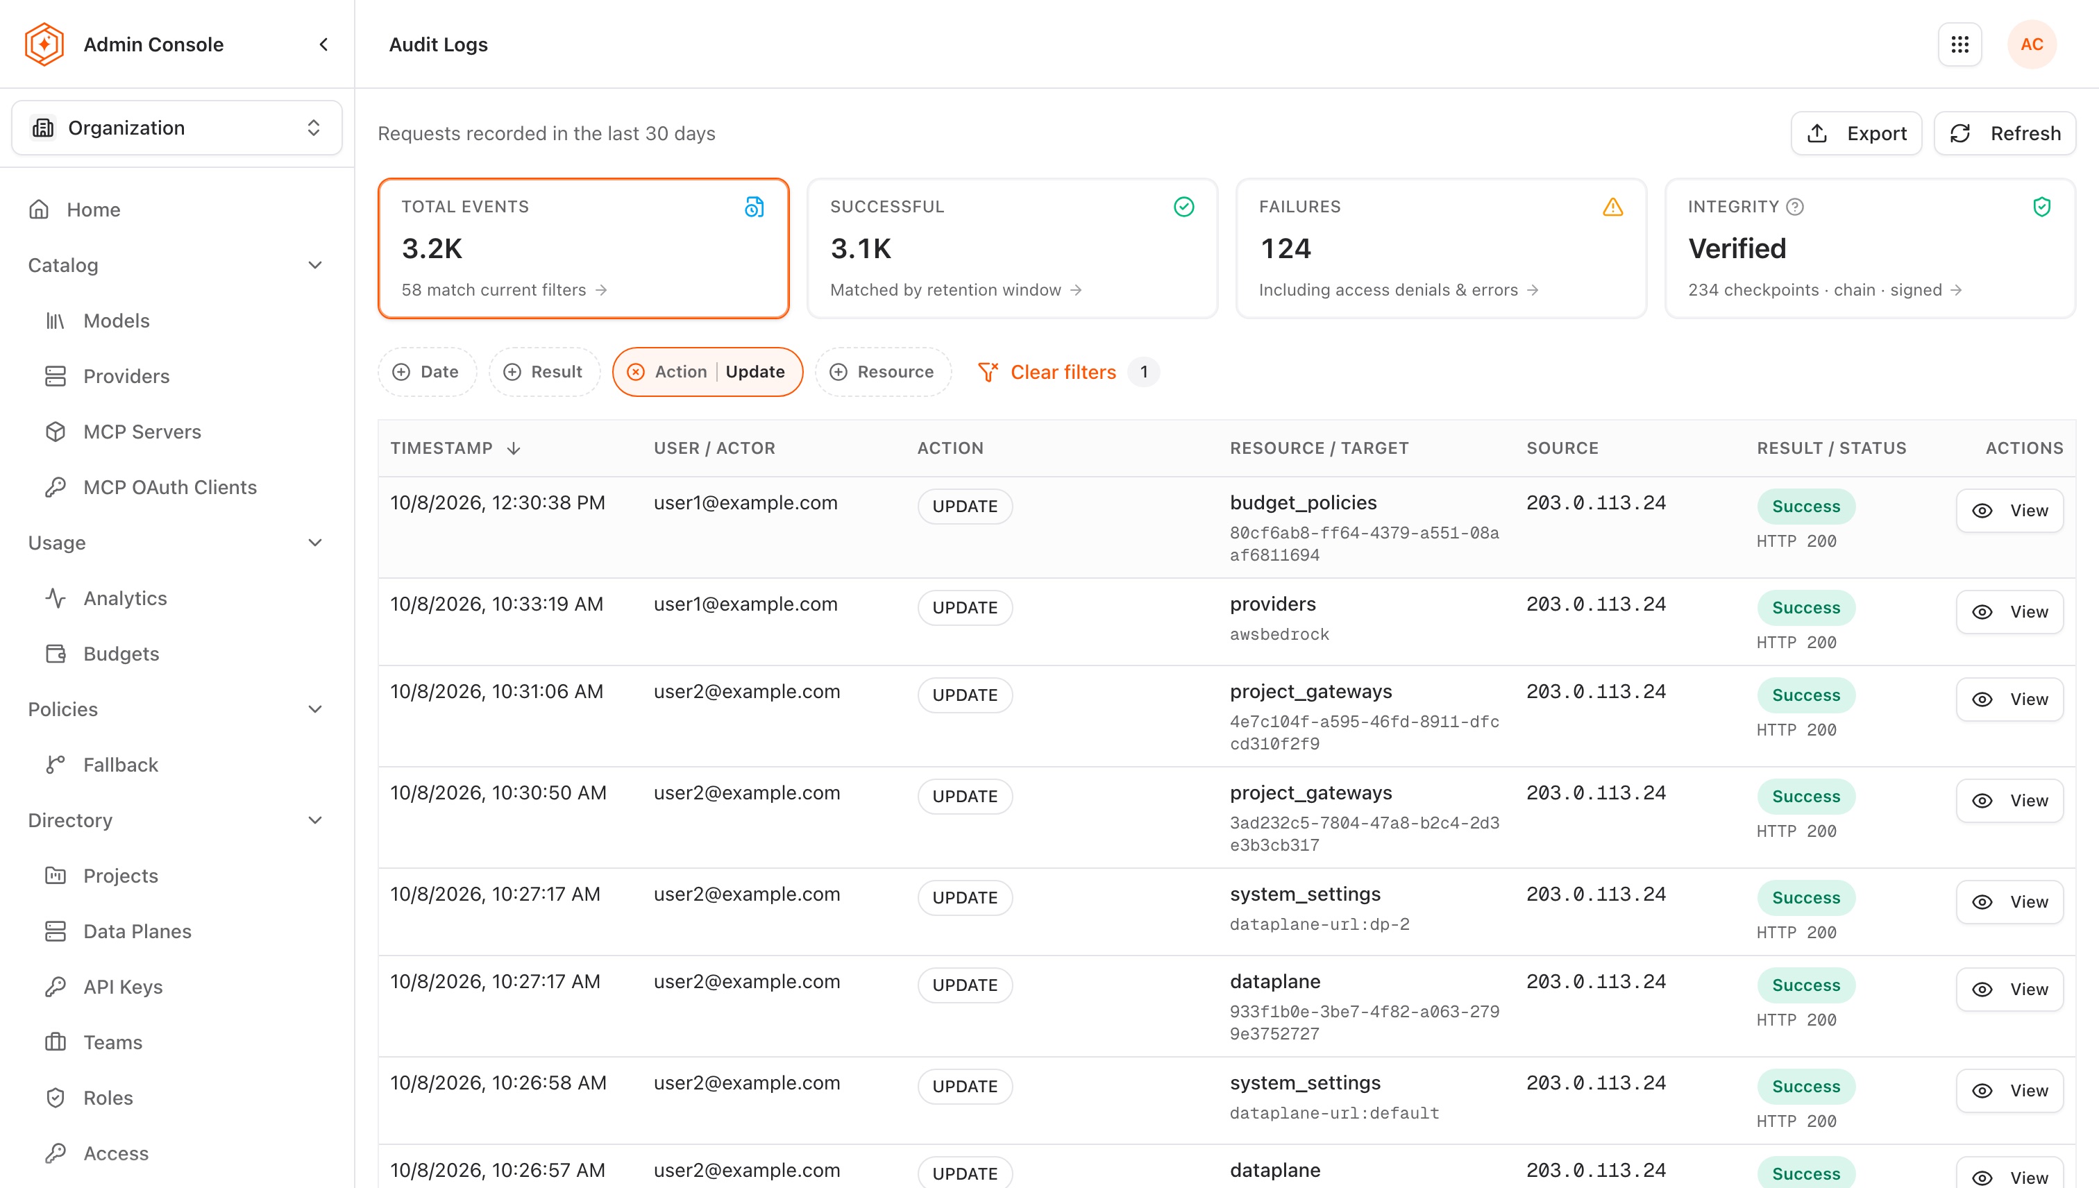Open the Providers page

tap(177, 376)
